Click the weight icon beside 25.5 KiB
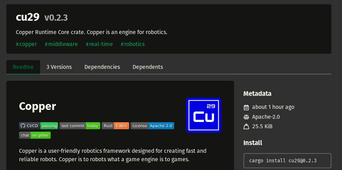The height and width of the screenshot is (170, 342). [x=246, y=126]
